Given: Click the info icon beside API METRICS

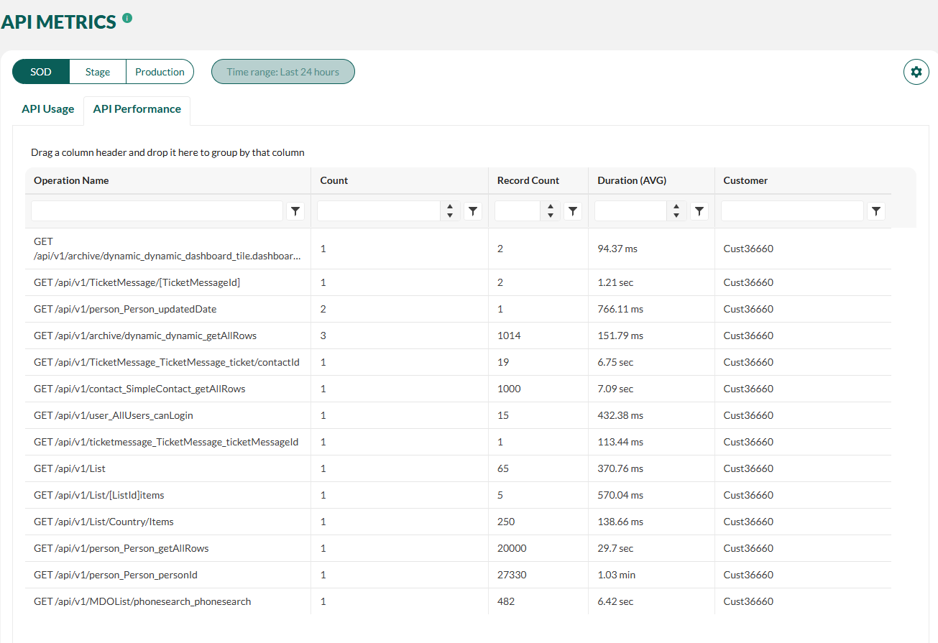Looking at the screenshot, I should tap(127, 18).
